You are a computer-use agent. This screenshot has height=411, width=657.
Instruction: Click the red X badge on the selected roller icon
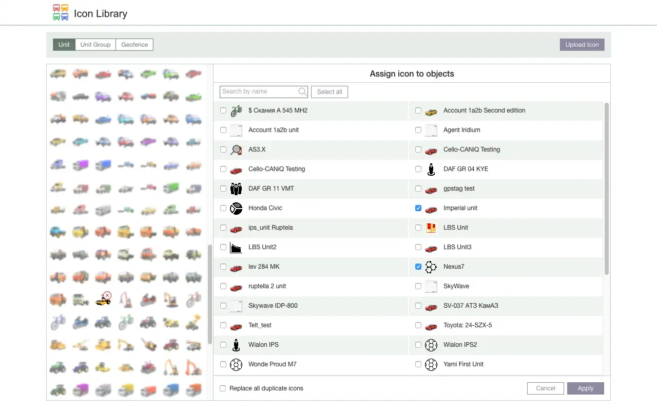107,295
